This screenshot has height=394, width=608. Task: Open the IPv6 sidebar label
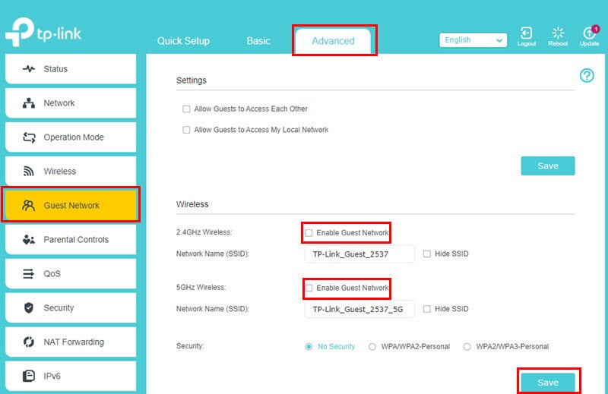click(52, 376)
